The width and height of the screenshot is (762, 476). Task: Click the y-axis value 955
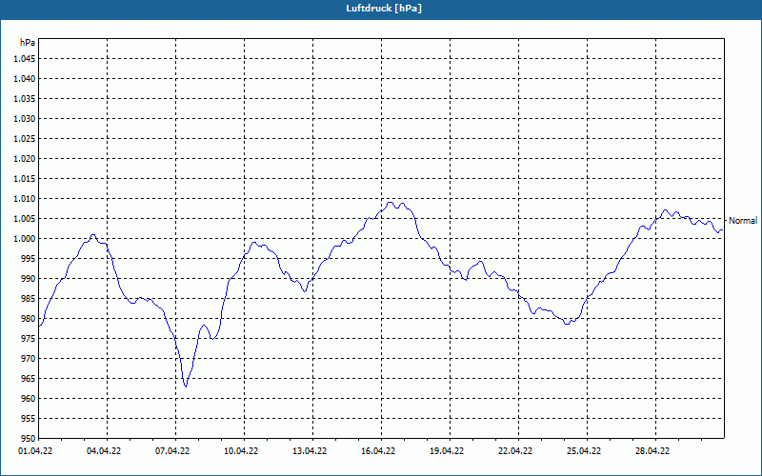(29, 418)
